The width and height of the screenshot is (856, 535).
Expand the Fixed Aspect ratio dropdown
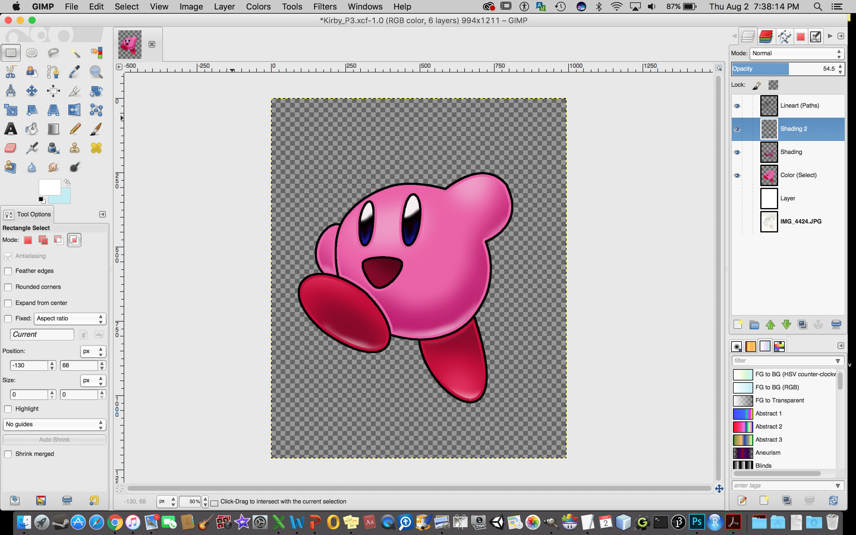pos(70,318)
